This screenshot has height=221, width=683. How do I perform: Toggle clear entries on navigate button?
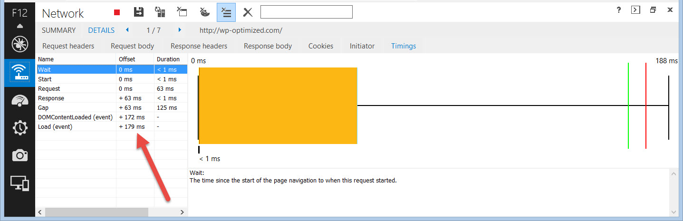click(x=226, y=12)
